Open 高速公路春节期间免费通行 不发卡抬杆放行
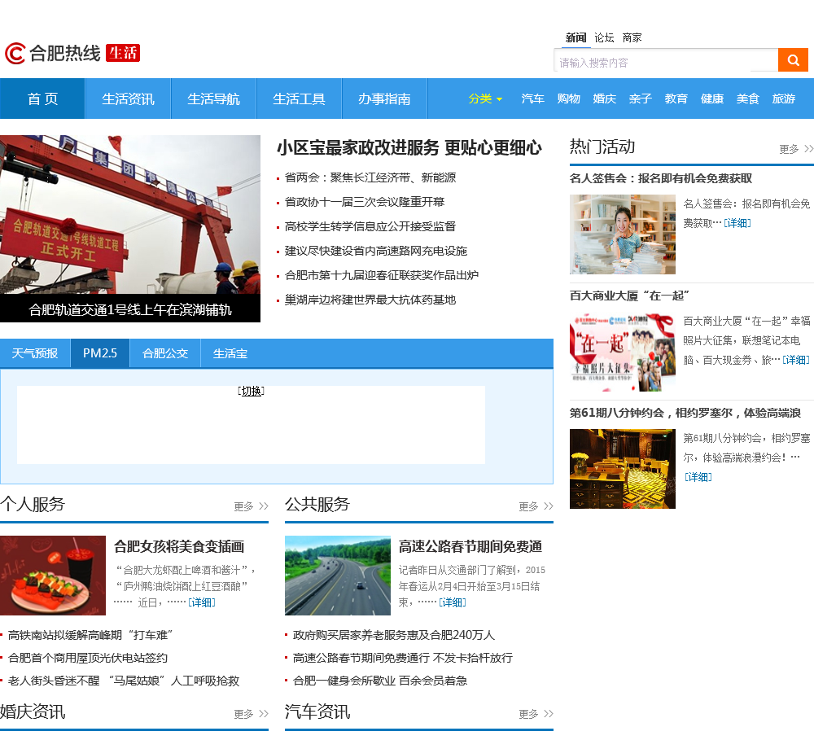 [403, 658]
